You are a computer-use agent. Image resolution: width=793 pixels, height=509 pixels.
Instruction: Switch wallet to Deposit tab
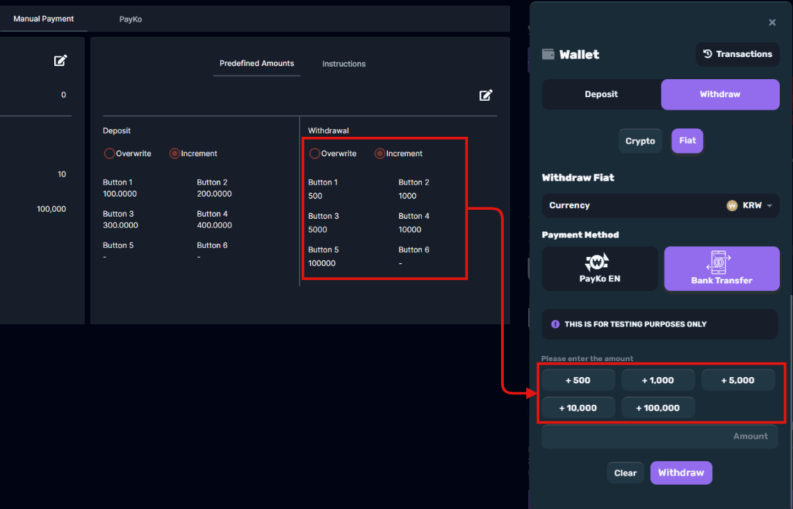[601, 94]
